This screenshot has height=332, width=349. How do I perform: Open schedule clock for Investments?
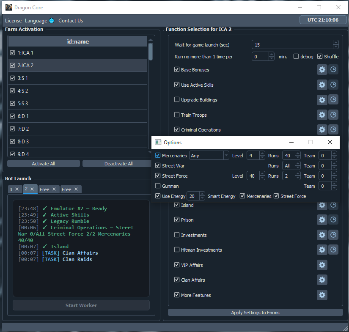click(x=333, y=235)
